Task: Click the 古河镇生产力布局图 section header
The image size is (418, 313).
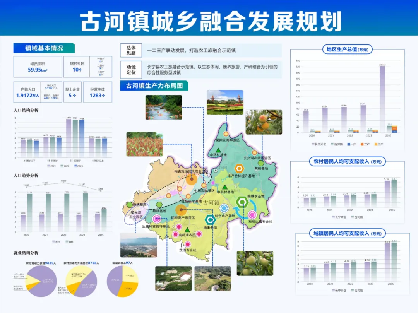Action: 154,86
